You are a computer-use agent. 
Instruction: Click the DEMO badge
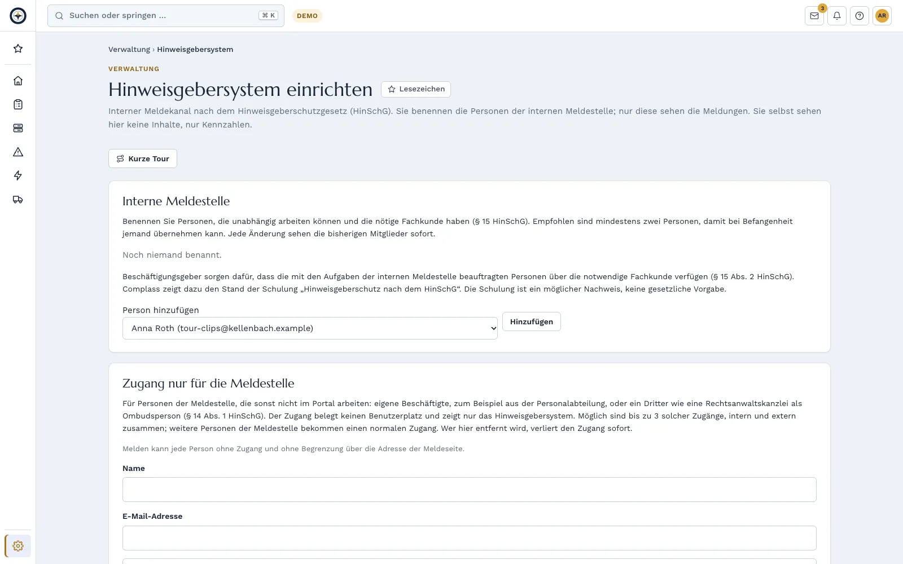307,16
